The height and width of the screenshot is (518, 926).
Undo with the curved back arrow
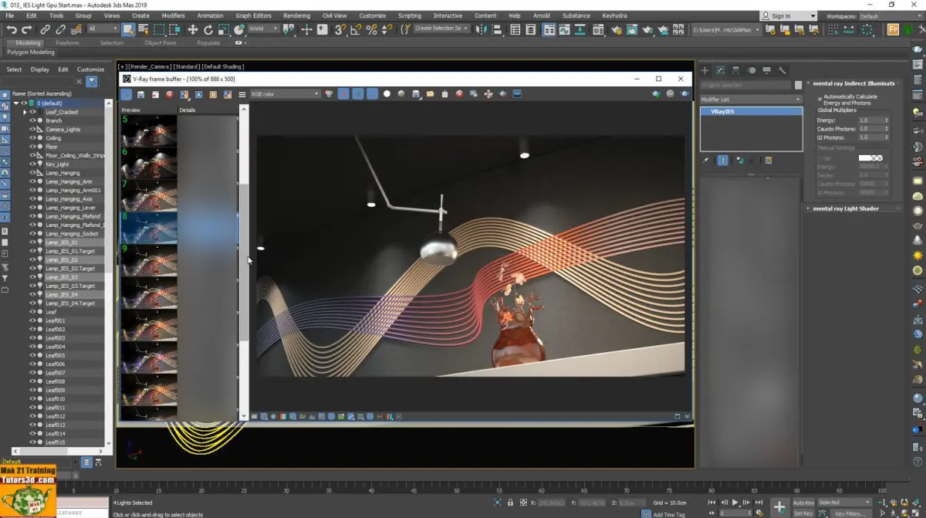pyautogui.click(x=12, y=29)
